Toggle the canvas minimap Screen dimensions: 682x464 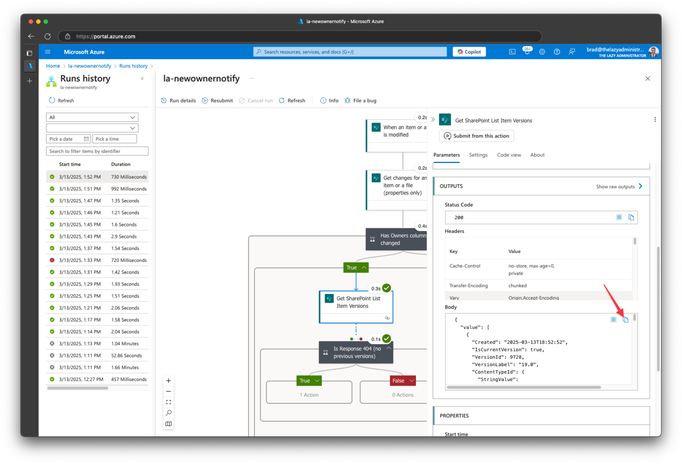(x=168, y=424)
